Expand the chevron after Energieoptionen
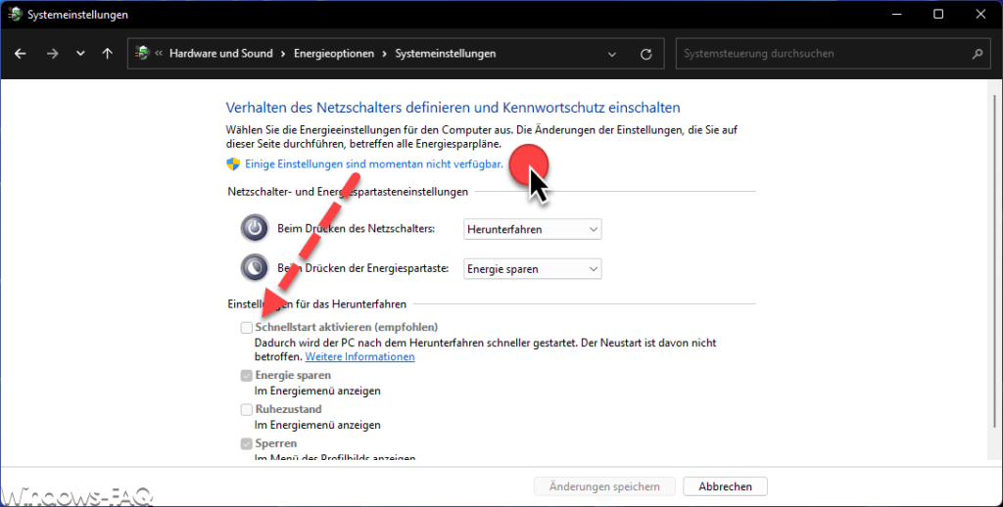This screenshot has width=1003, height=507. point(384,54)
